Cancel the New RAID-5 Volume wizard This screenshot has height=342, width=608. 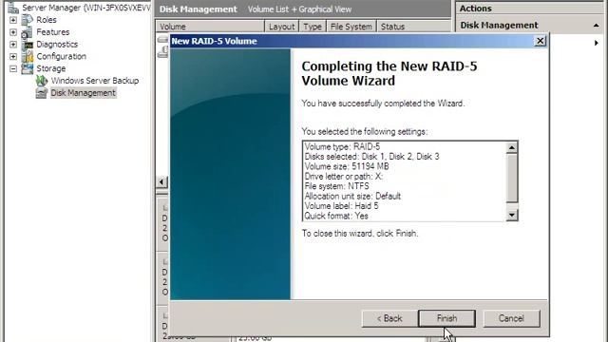(511, 318)
